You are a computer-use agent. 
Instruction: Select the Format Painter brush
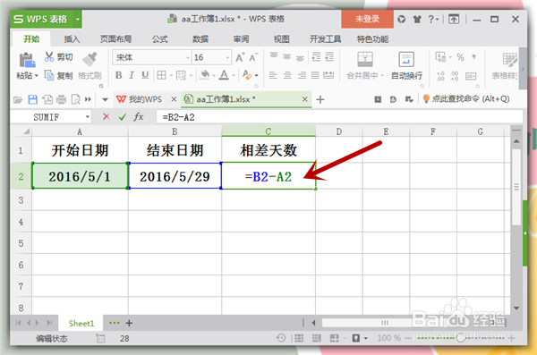[89, 59]
